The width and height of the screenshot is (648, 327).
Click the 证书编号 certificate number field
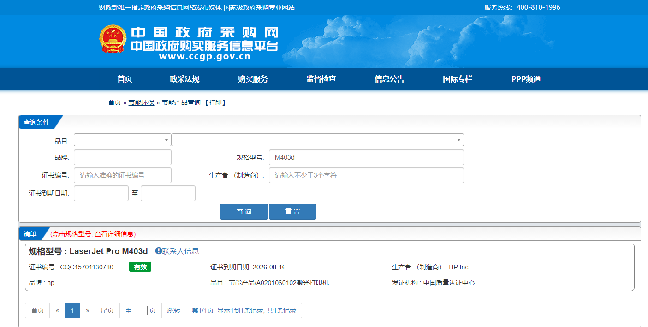122,175
